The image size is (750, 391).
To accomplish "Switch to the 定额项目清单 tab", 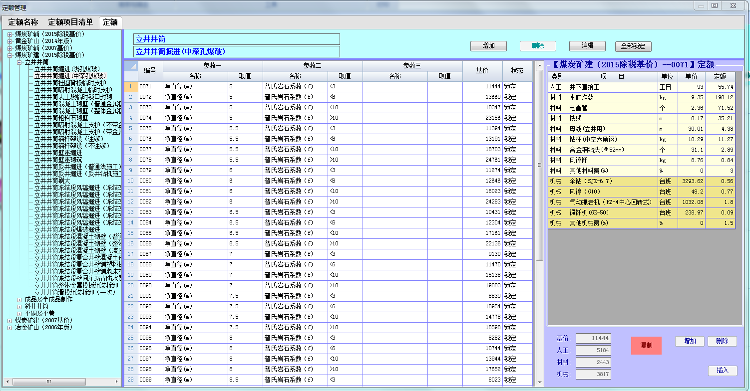I will (x=70, y=22).
